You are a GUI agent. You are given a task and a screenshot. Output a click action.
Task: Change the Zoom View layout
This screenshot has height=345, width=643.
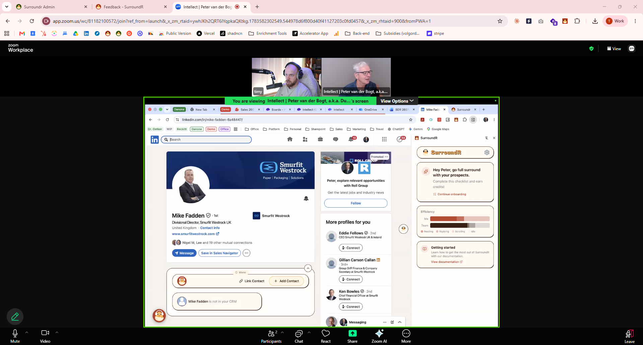(614, 48)
